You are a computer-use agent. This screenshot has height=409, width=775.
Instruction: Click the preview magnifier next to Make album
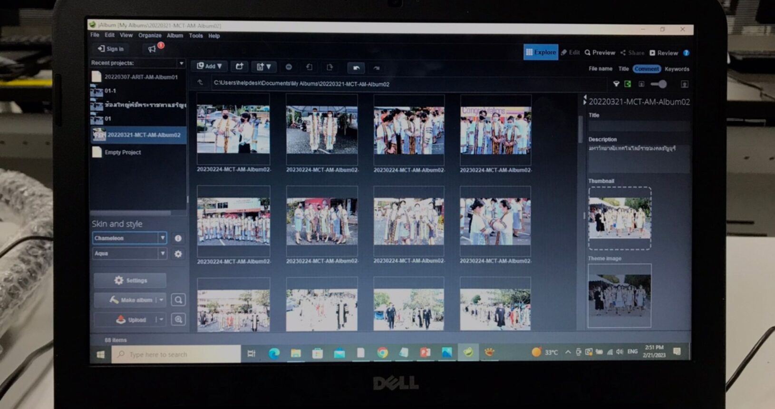pos(178,300)
